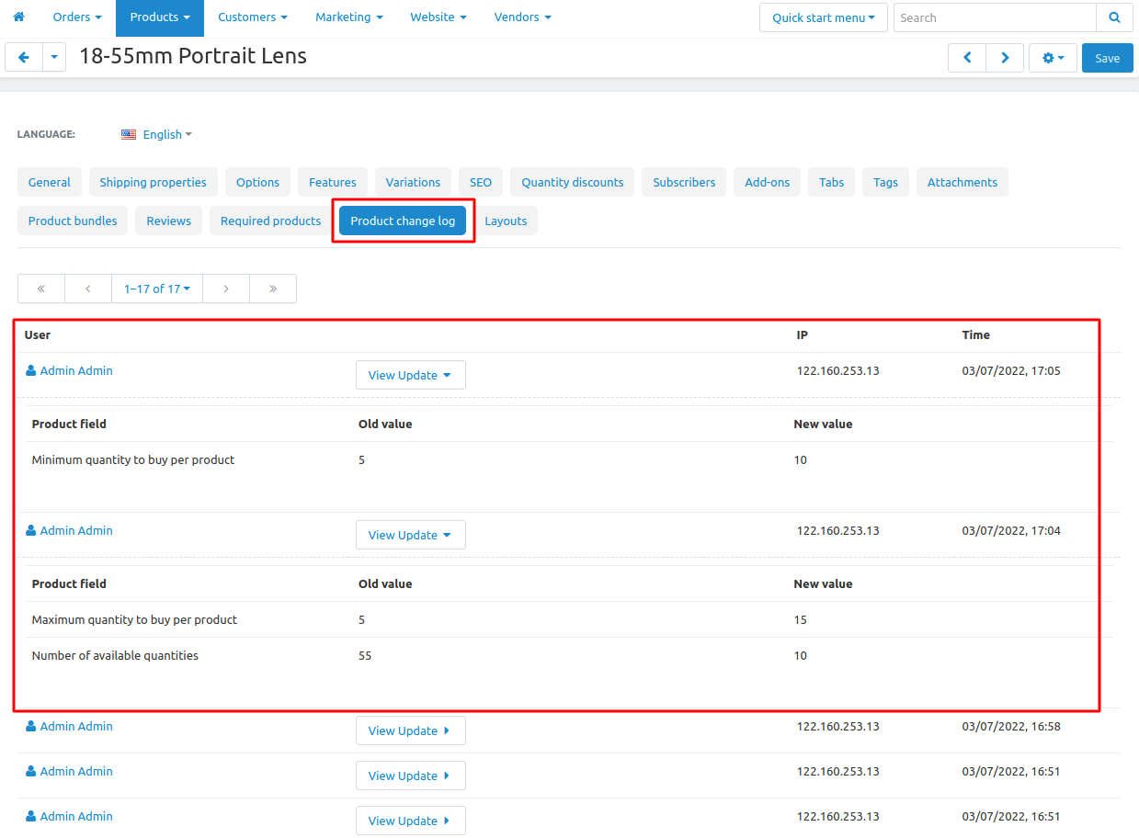Switch to the Reviews tab
The height and width of the screenshot is (838, 1139).
click(x=169, y=221)
